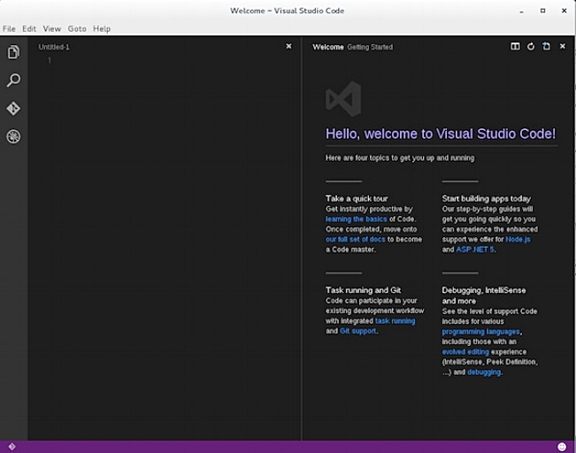Open the Search view icon
The image size is (576, 453).
point(13,81)
